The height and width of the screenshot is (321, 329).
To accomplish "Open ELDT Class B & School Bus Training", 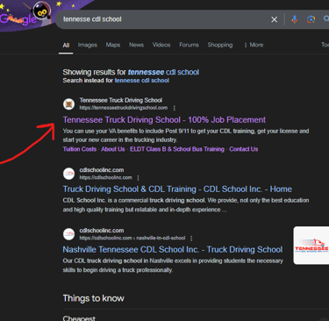I will pyautogui.click(x=177, y=149).
